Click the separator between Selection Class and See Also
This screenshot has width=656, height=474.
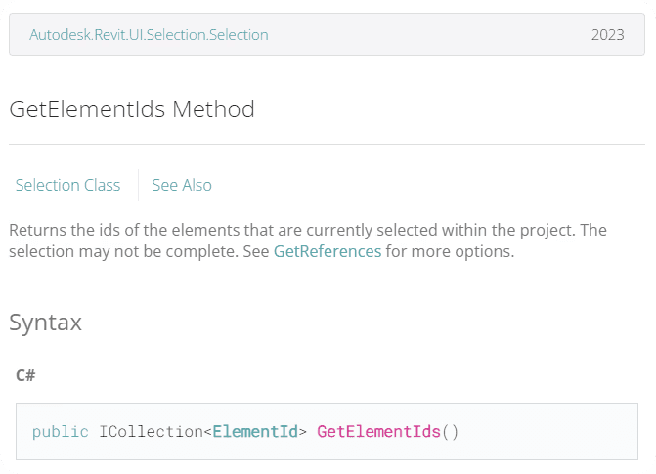pos(138,185)
